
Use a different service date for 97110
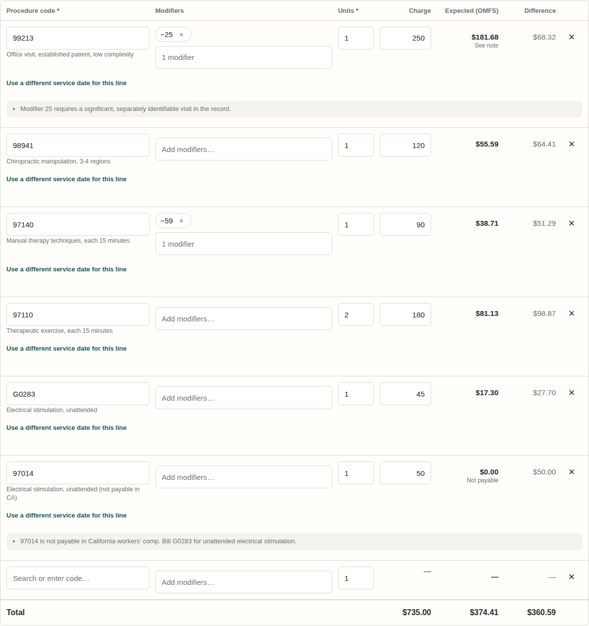(x=66, y=349)
